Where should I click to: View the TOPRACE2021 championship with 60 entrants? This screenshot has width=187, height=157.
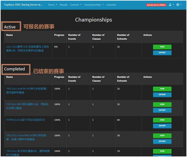[162, 120]
